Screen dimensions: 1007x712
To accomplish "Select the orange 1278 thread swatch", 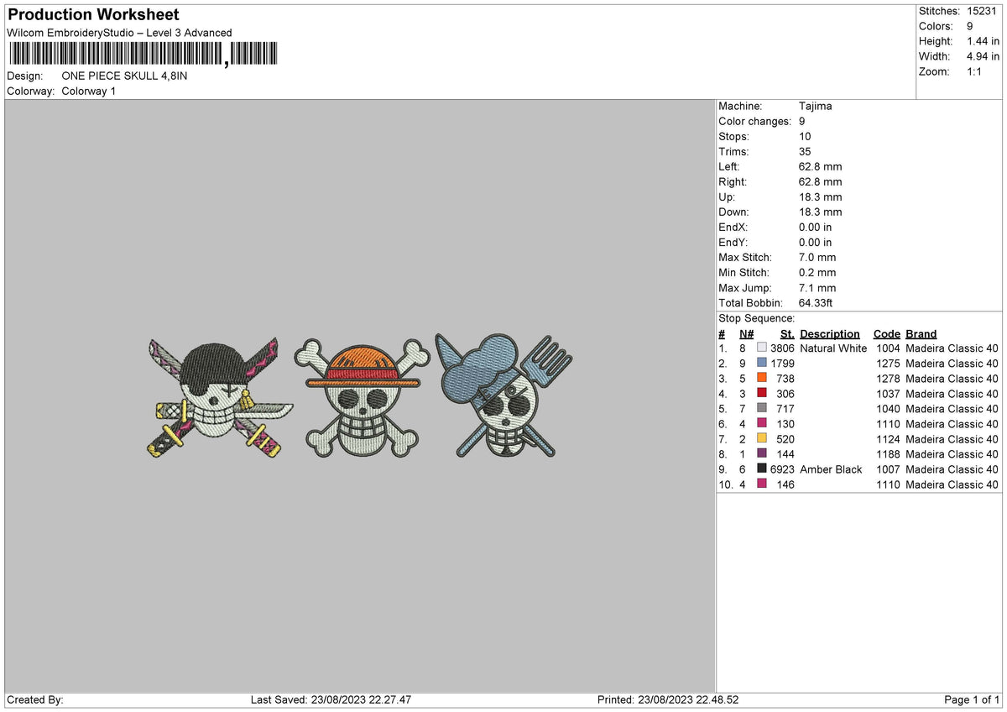I will point(761,379).
